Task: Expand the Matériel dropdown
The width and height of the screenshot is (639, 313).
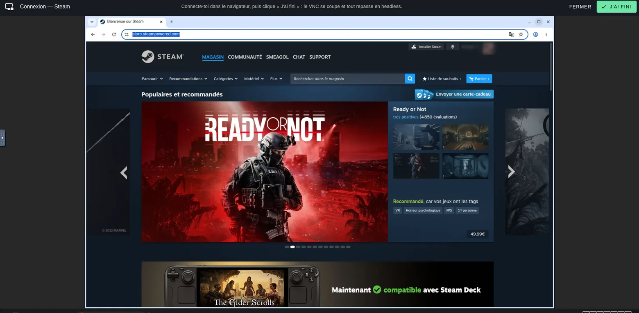Action: coord(254,79)
